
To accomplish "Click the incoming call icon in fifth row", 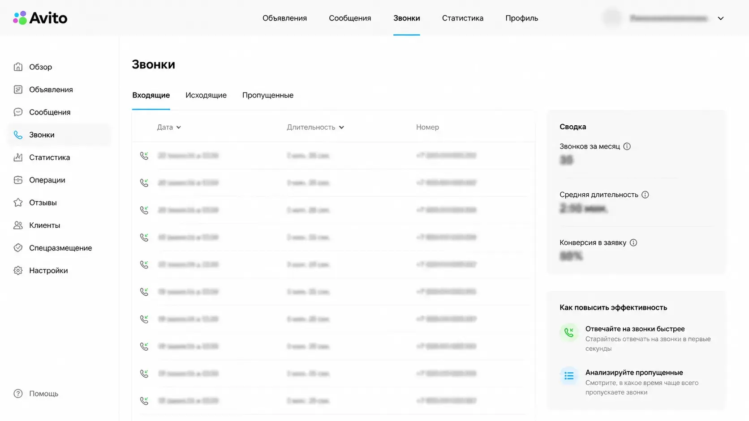I will click(x=144, y=264).
